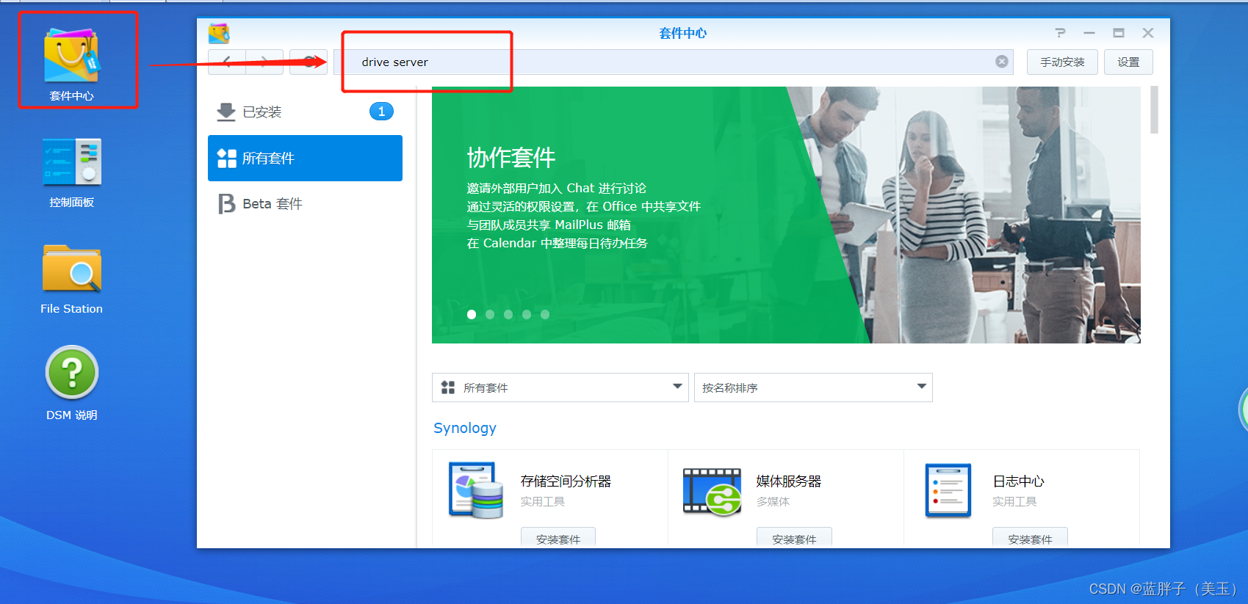This screenshot has height=604, width=1248.
Task: Click the 存储空间分析器 package icon
Action: [476, 490]
